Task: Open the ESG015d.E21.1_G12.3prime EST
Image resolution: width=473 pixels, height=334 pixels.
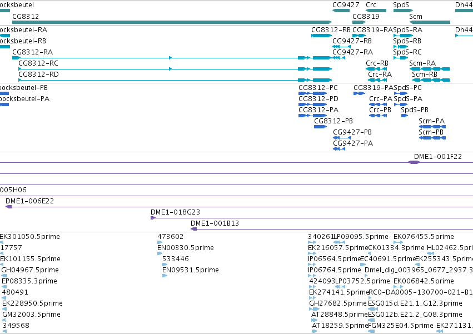Action: pyautogui.click(x=415, y=303)
